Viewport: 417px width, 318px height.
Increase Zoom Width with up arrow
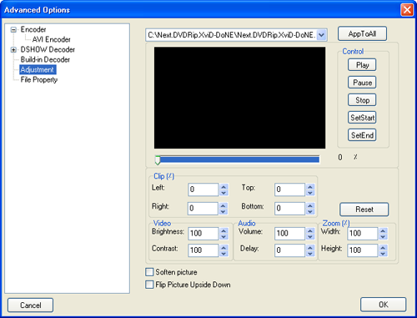383,230
